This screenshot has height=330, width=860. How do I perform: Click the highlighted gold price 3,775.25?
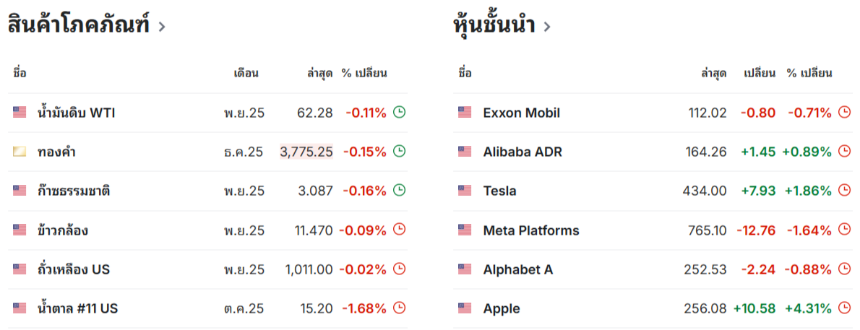306,152
